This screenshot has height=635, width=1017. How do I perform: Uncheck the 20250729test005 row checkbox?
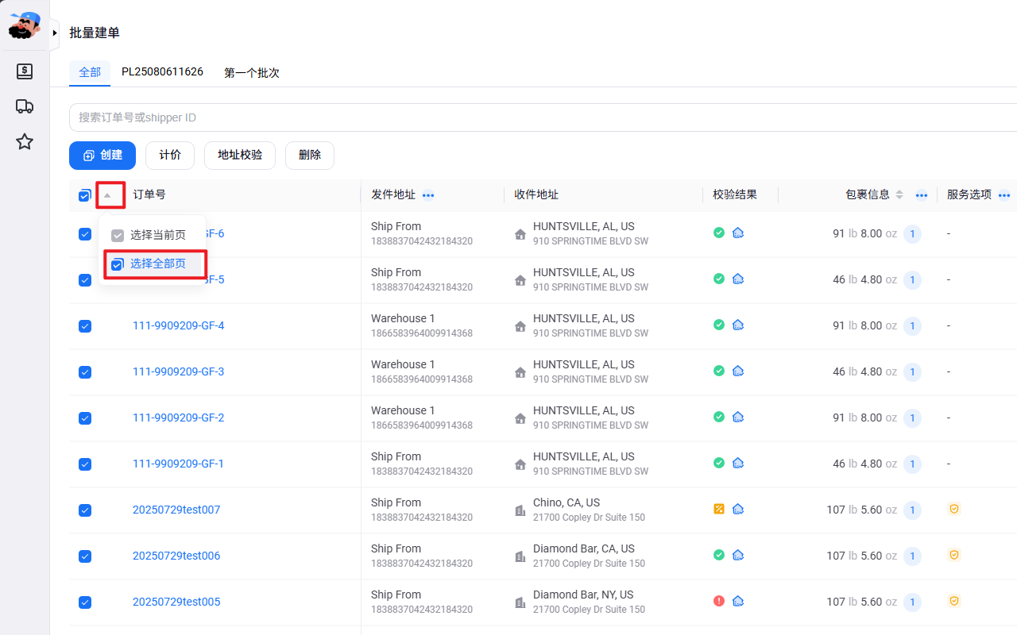[x=85, y=602]
